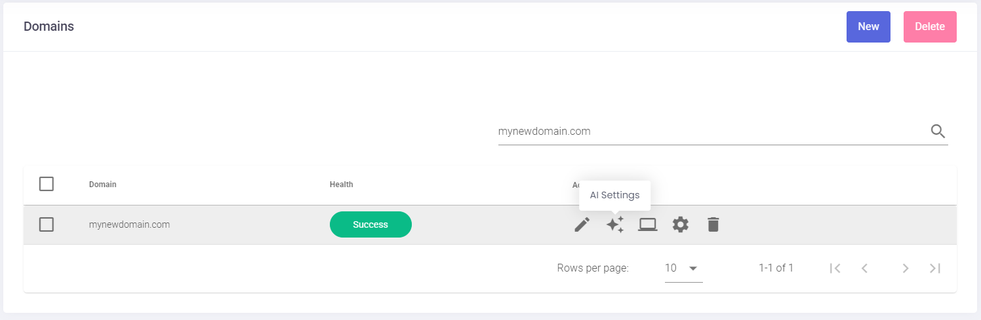Click the mynewdomain.com domain name cell

tap(129, 224)
